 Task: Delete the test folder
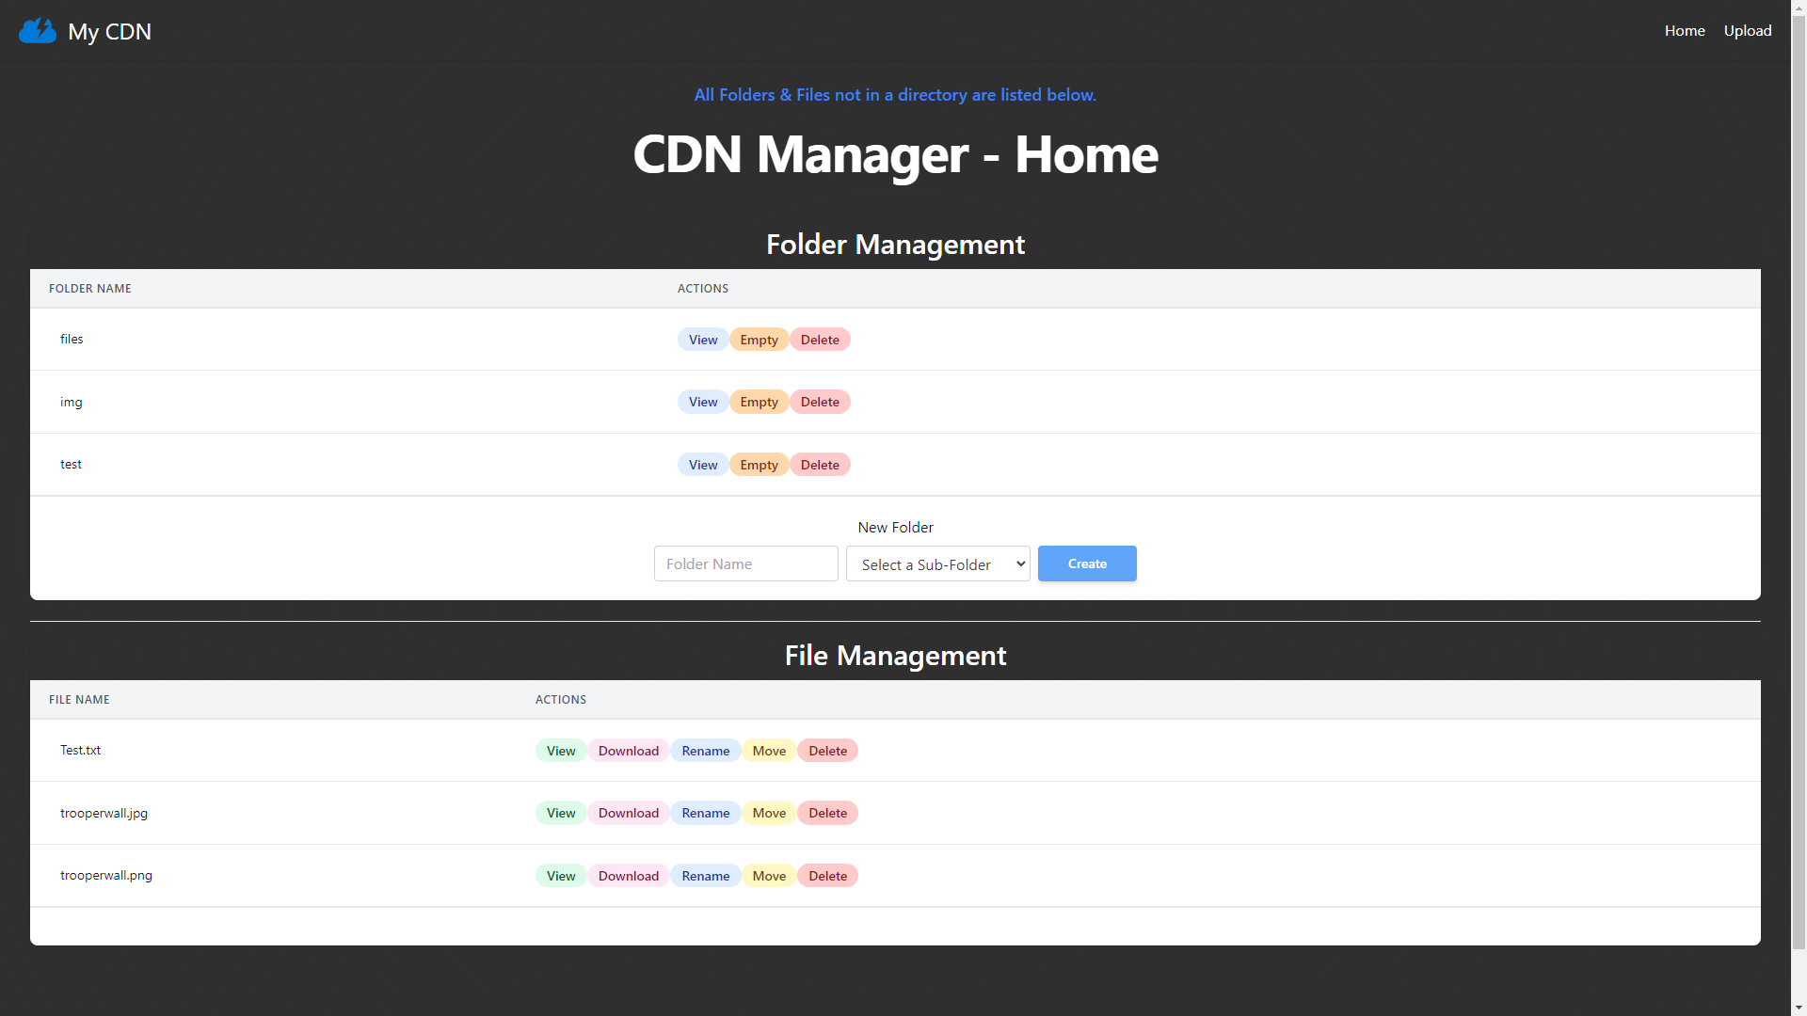[819, 465]
